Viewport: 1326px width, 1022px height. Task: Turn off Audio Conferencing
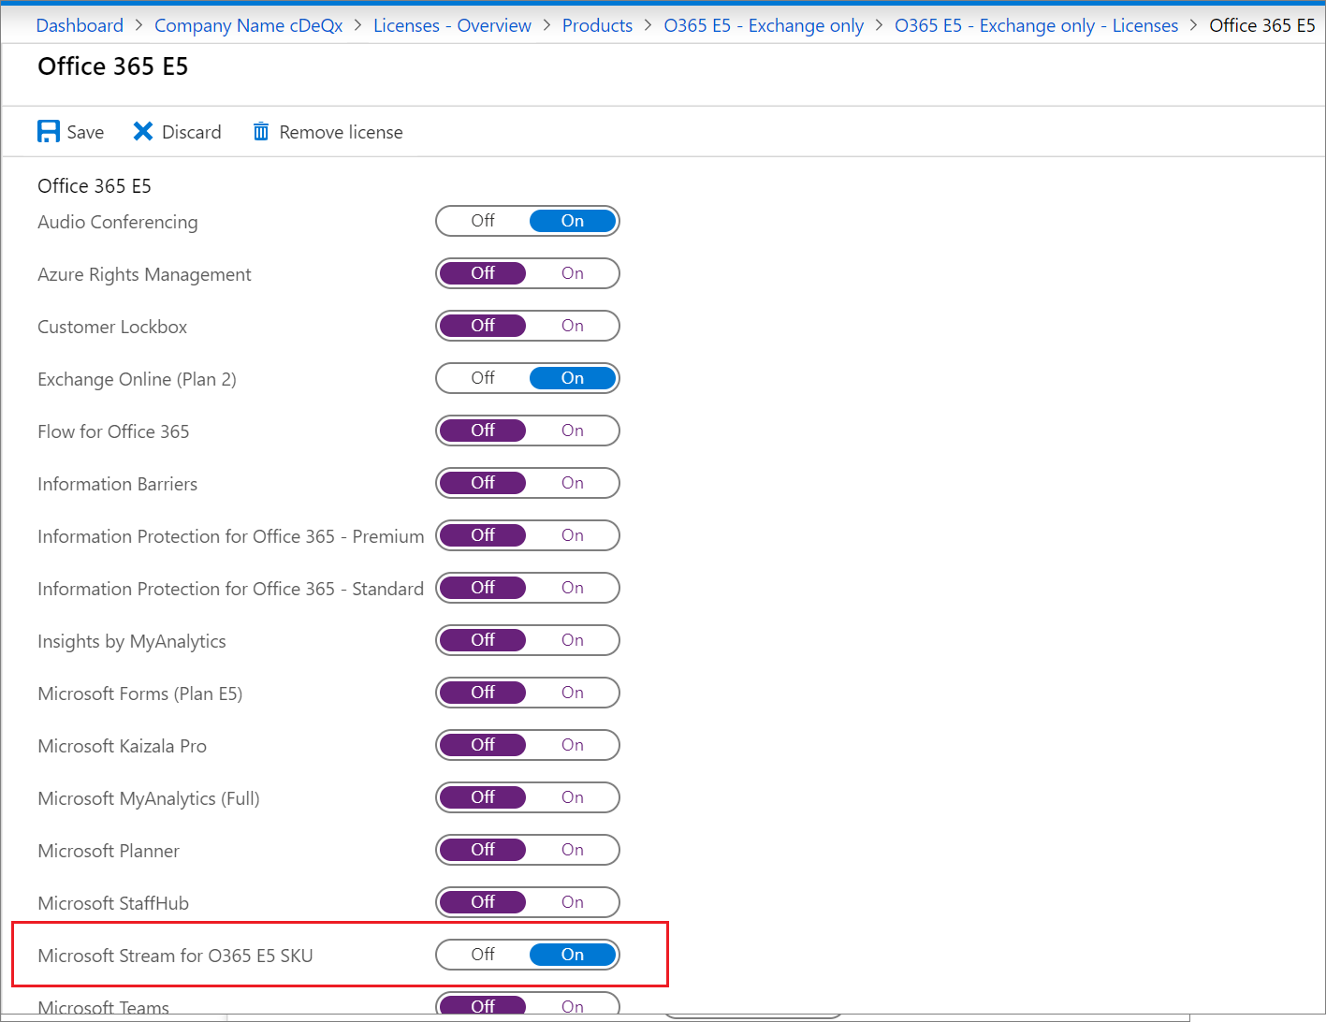click(482, 221)
